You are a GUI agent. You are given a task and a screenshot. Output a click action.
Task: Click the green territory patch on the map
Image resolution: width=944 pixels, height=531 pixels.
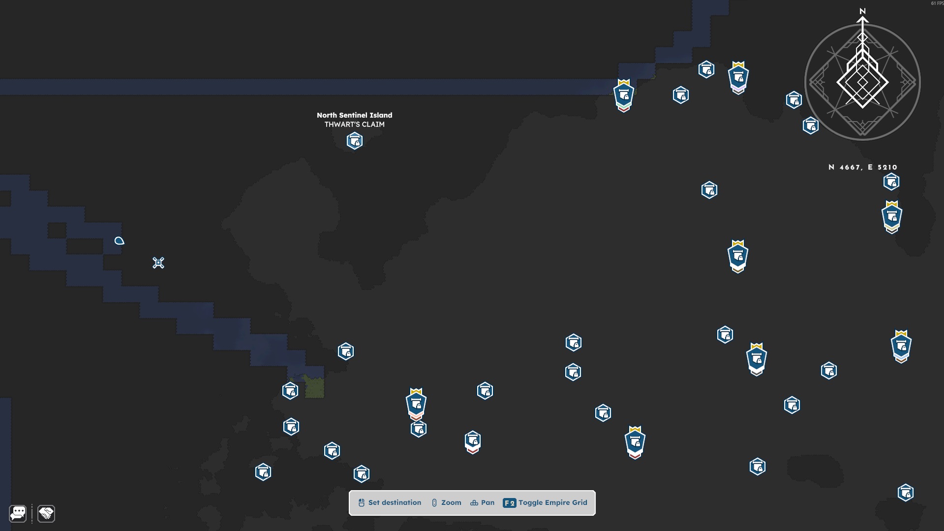(x=314, y=387)
